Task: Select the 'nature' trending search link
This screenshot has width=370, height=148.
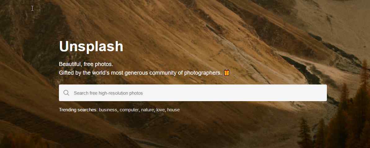Action: pyautogui.click(x=147, y=110)
